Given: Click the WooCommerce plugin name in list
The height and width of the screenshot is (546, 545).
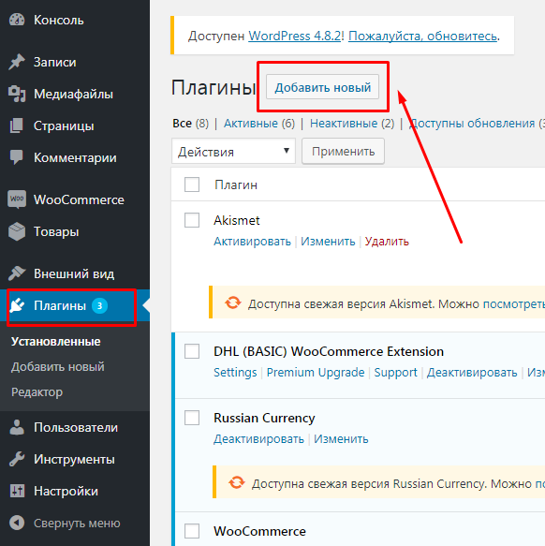Looking at the screenshot, I should pos(259,531).
